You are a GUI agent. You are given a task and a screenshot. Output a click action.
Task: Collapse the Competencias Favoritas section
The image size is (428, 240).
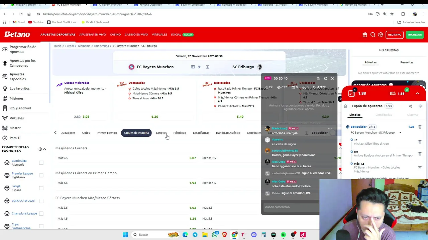44,149
